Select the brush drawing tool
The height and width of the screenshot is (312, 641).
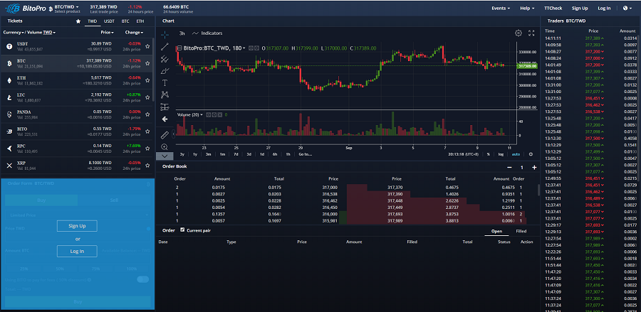tap(165, 71)
